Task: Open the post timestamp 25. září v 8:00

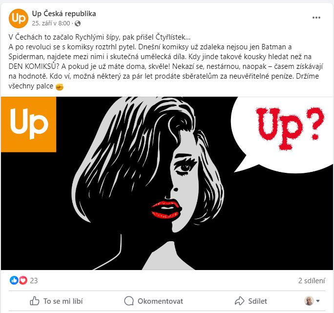Action: (51, 23)
